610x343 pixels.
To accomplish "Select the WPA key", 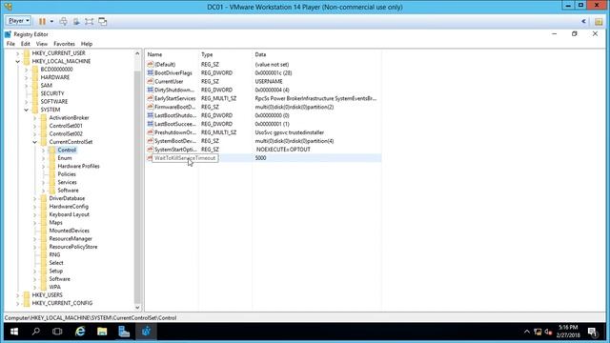I will [54, 287].
